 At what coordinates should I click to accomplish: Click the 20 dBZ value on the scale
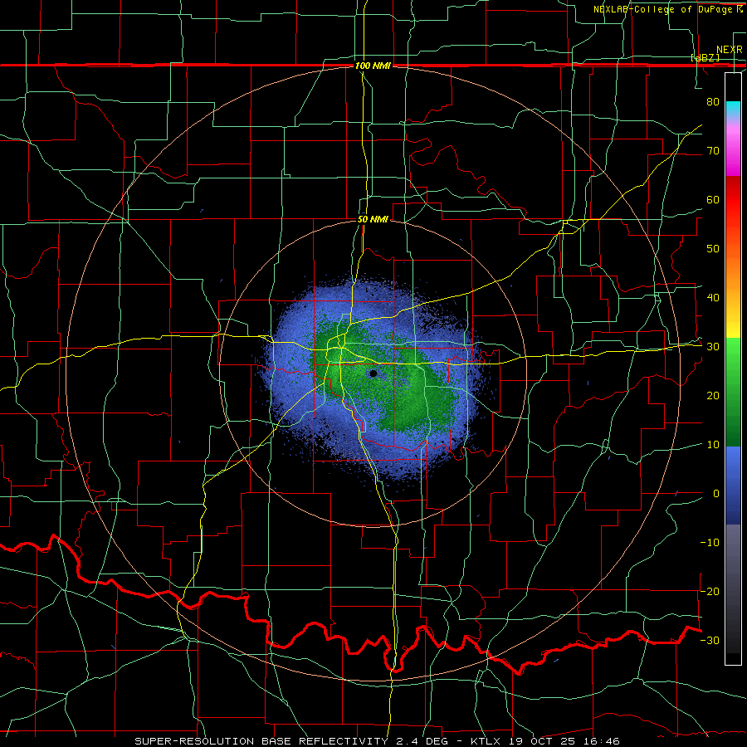pyautogui.click(x=713, y=395)
